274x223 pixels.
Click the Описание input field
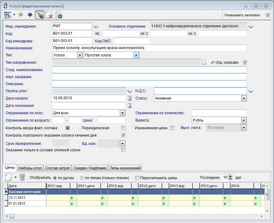point(149,84)
